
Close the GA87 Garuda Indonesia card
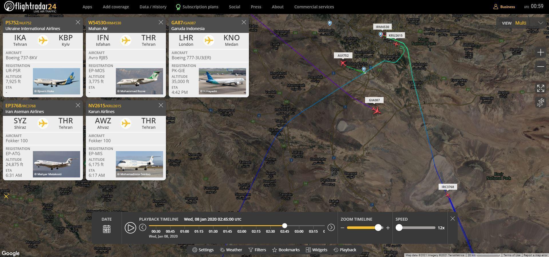click(x=244, y=22)
